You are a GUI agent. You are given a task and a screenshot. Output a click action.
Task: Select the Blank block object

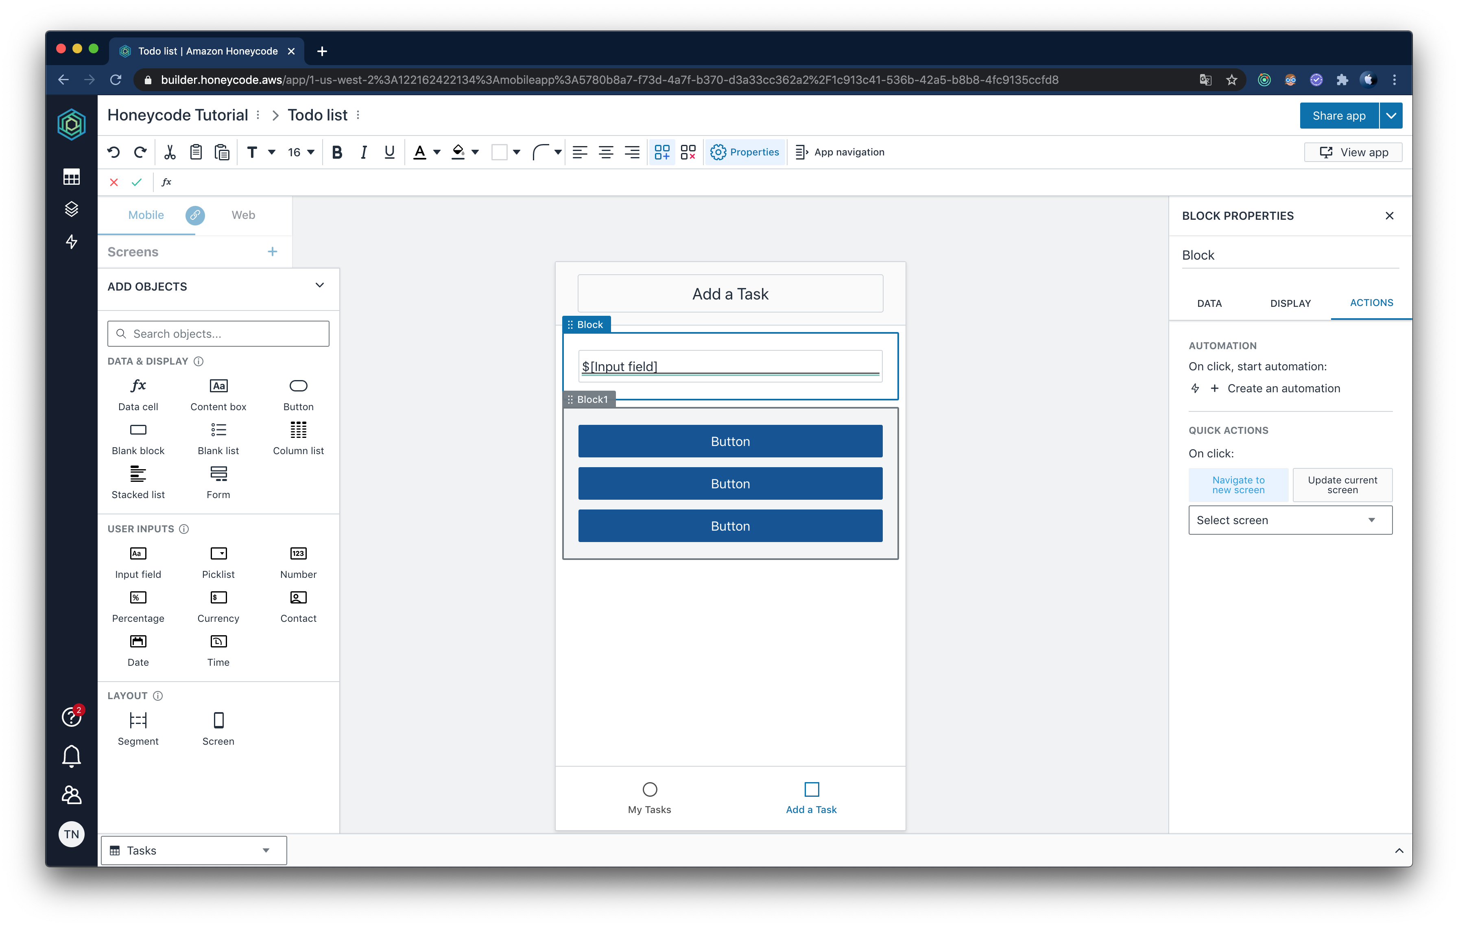pyautogui.click(x=138, y=438)
